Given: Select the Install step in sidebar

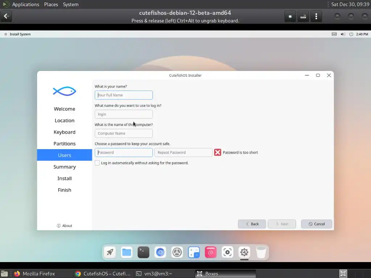Looking at the screenshot, I should [x=64, y=178].
